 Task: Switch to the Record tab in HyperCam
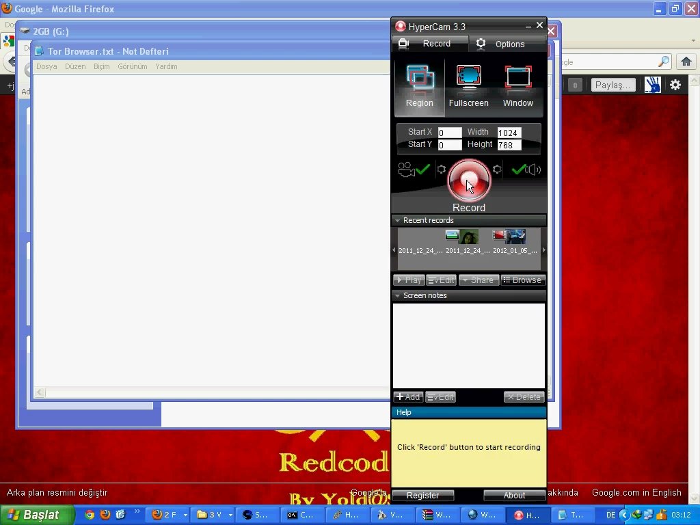(x=431, y=44)
